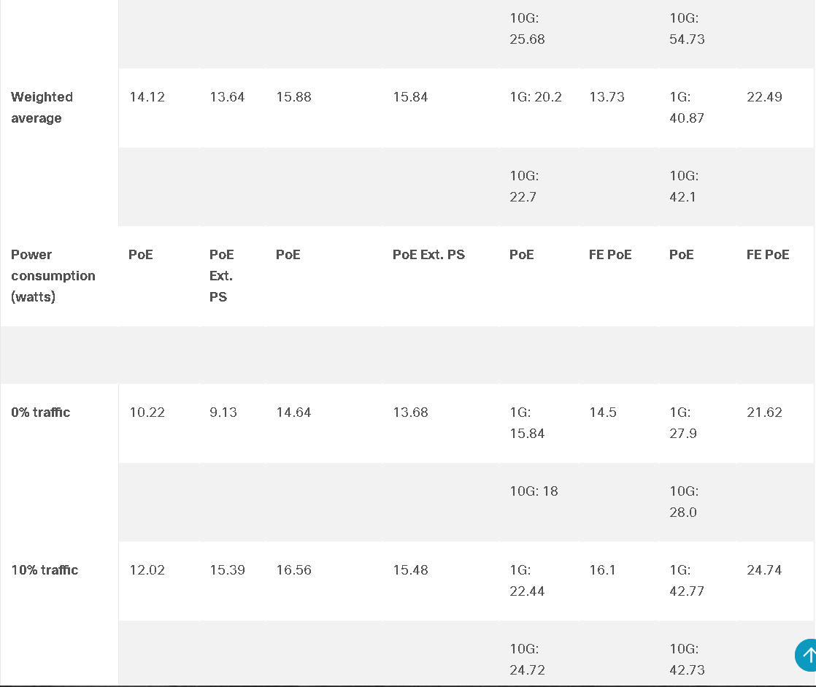The width and height of the screenshot is (816, 687).
Task: Click the 0% traffic value 9.13
Action: tap(223, 412)
